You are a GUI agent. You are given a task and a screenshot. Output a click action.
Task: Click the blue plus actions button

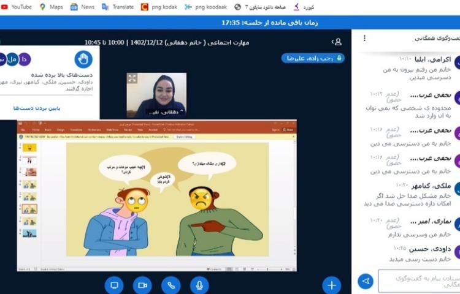331,285
